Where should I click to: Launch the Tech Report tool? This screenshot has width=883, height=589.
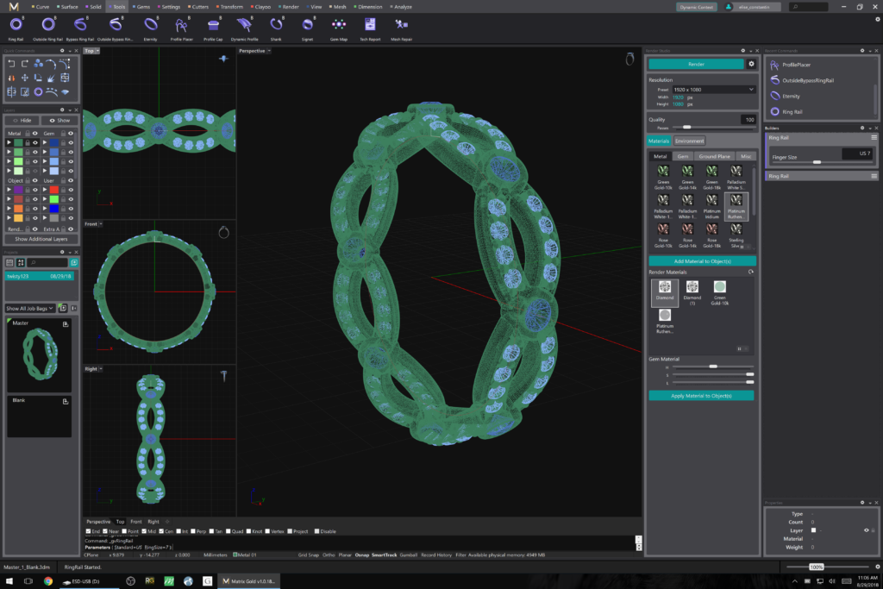tap(370, 26)
